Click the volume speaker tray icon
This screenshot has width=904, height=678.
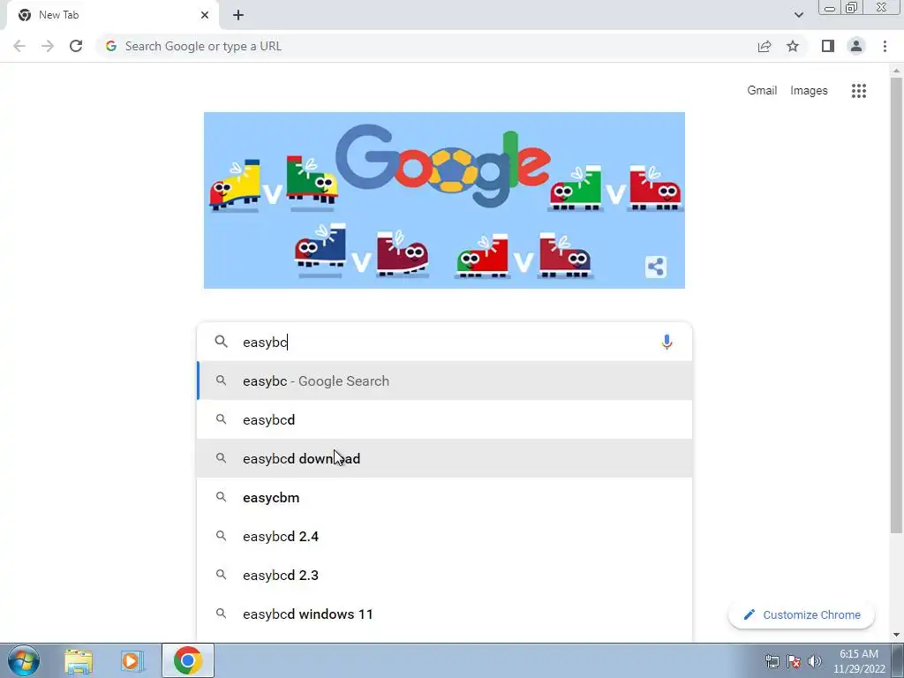click(x=815, y=661)
